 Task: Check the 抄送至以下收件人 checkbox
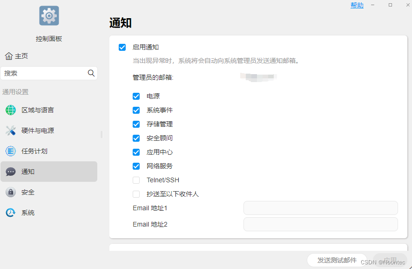[136, 194]
